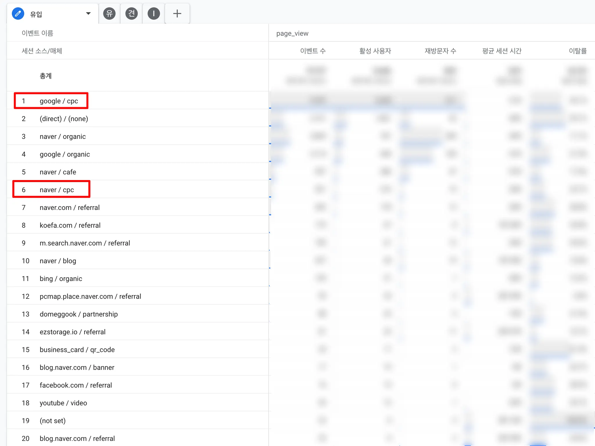Switch to the 견 circle tab
This screenshot has height=446, width=595.
(x=131, y=14)
